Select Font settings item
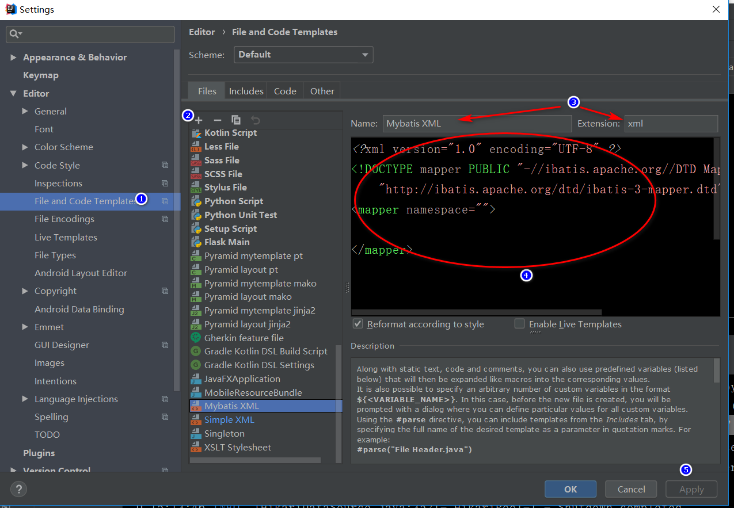 (44, 129)
